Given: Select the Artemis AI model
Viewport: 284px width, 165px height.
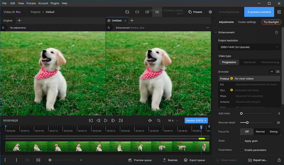Looking at the screenshot, I should (249, 102).
